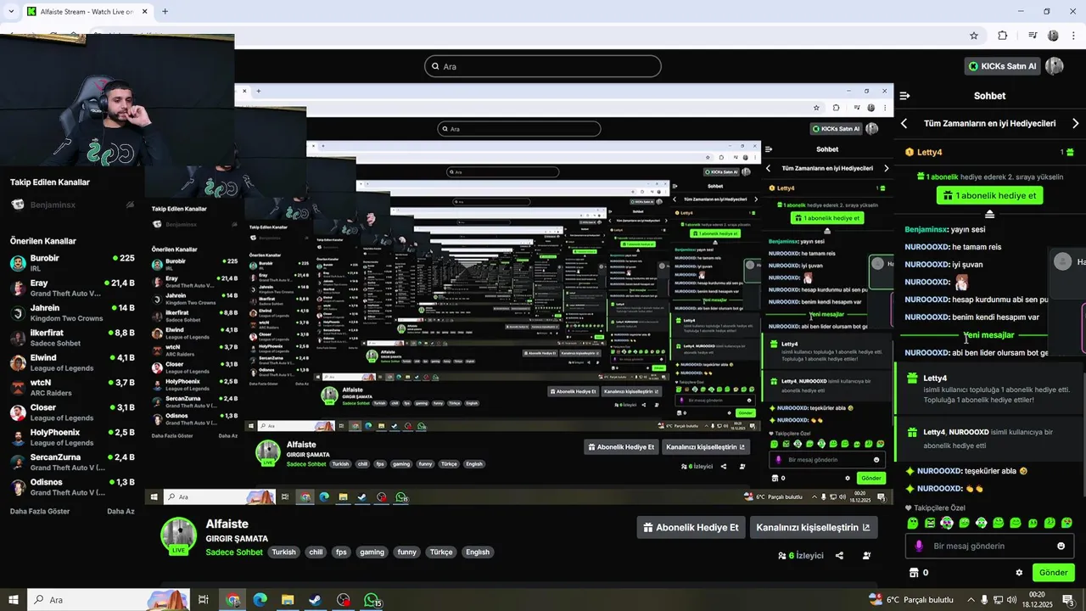The width and height of the screenshot is (1086, 611).
Task: Click the share icon beside 6 İzleyici in main page
Action: click(x=839, y=556)
